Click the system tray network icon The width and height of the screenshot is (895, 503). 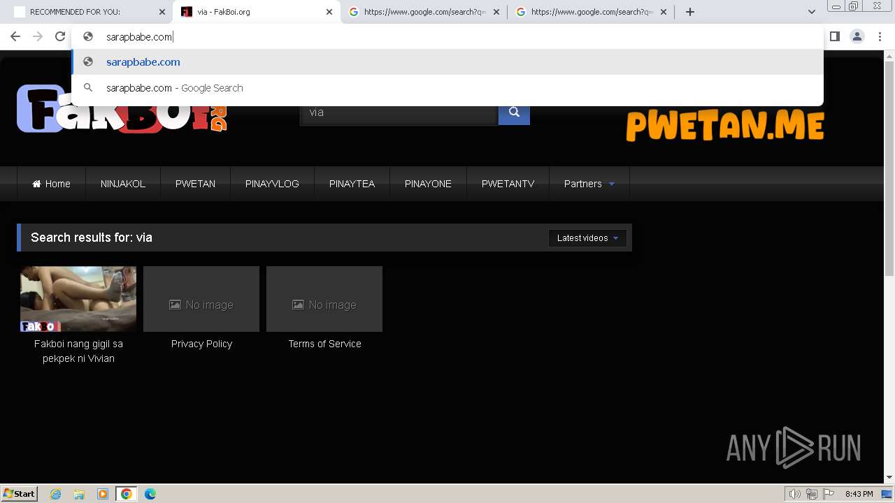(x=812, y=494)
